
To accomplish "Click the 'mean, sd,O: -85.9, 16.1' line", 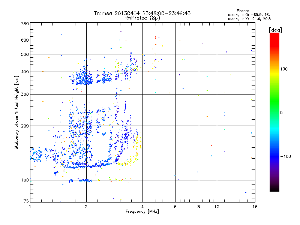I will [250, 15].
